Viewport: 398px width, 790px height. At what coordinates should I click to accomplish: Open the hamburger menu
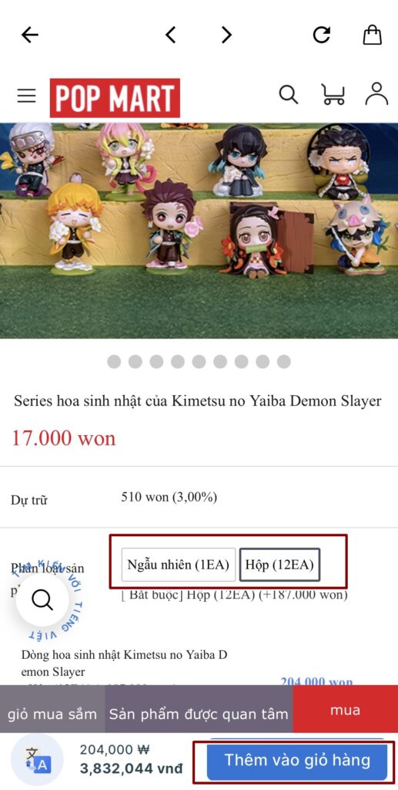[x=27, y=96]
